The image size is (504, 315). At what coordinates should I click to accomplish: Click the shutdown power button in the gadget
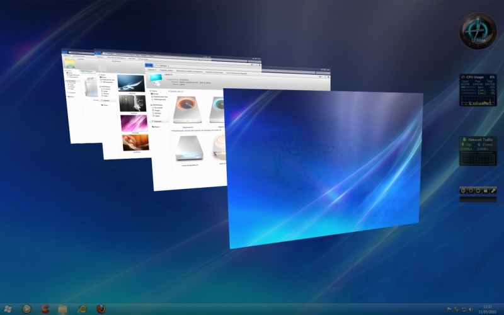click(x=463, y=191)
